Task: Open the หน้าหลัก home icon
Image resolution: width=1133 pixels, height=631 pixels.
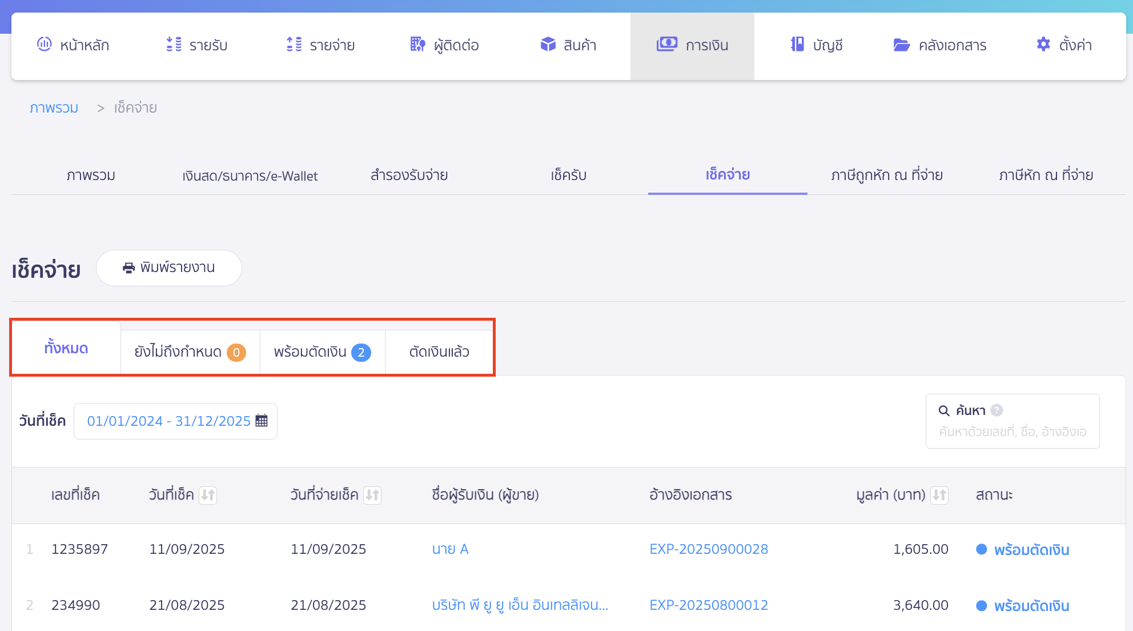Action: [x=45, y=45]
